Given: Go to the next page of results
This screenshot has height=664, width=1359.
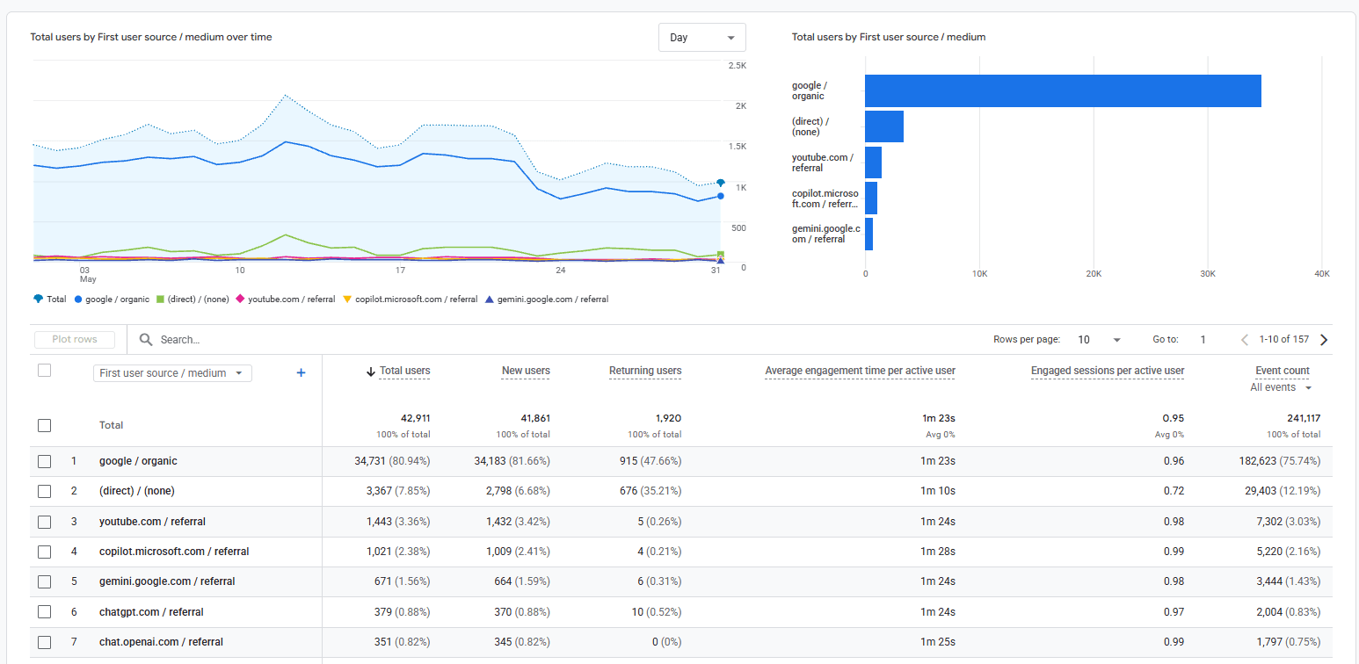Looking at the screenshot, I should coord(1324,340).
